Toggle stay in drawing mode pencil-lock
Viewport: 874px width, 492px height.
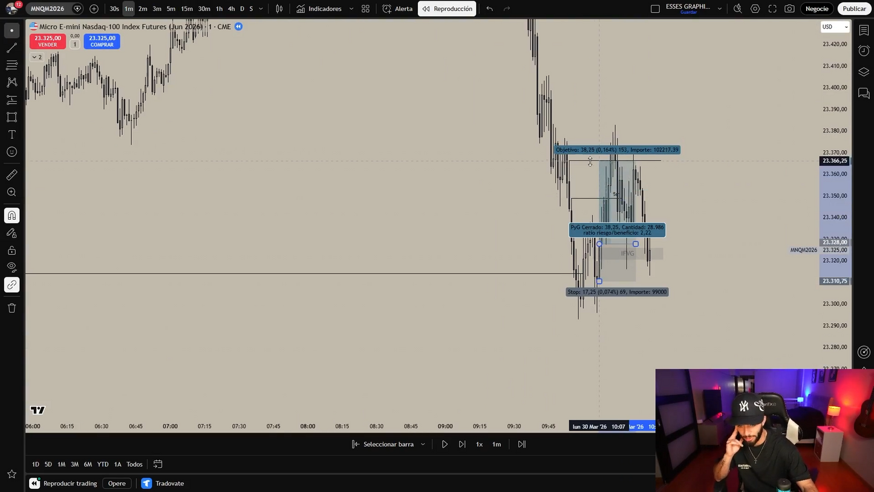(x=11, y=233)
